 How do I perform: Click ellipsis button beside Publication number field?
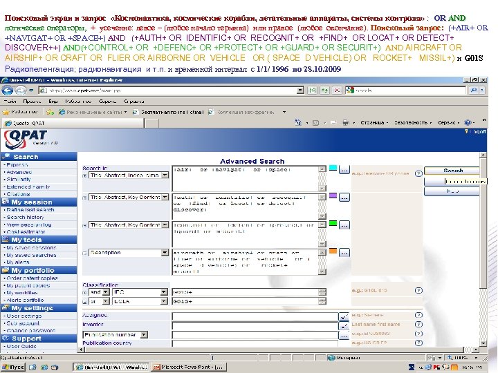pos(344,335)
